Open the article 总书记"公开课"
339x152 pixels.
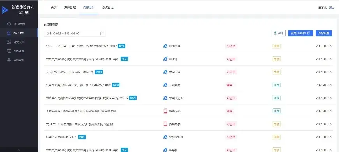81,46
